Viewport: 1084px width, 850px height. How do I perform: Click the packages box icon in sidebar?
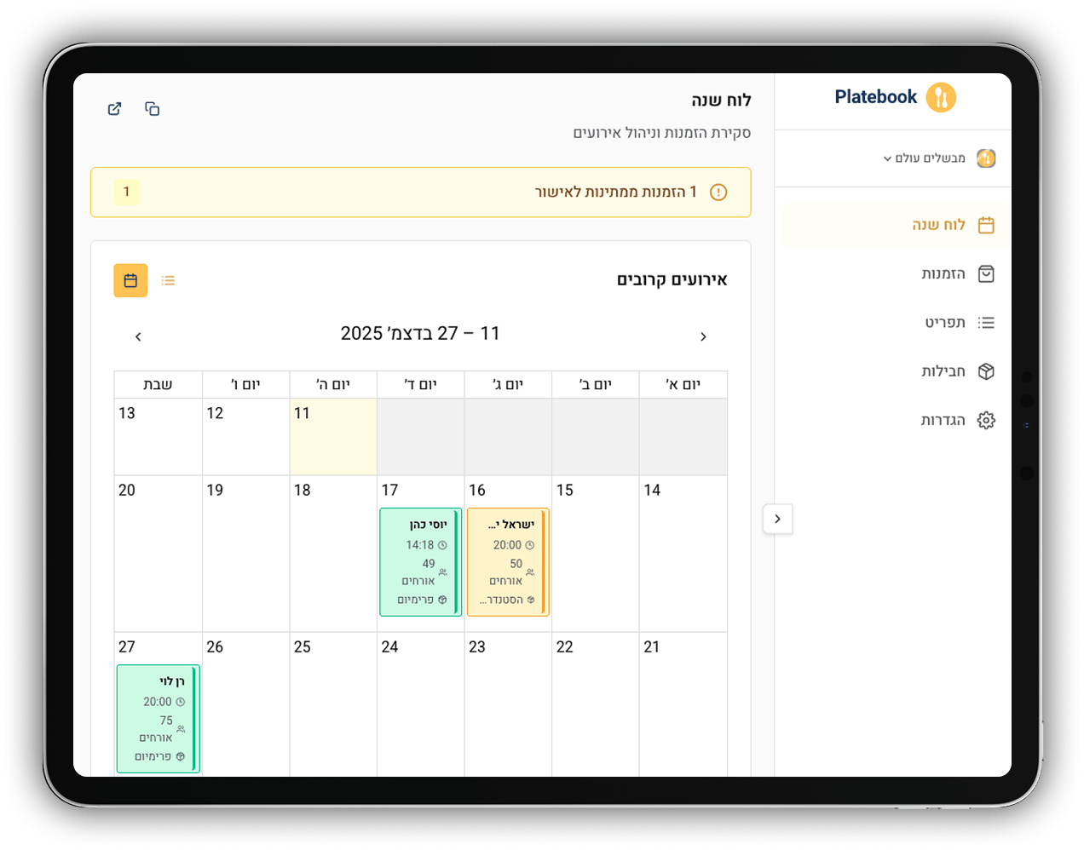click(986, 372)
